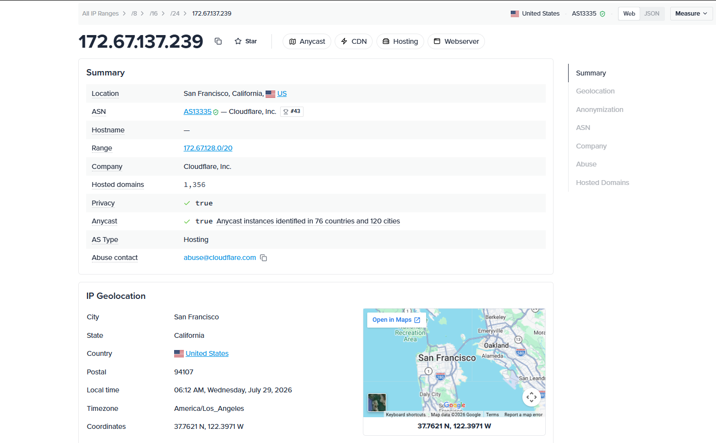Viewport: 716px width, 443px height.
Task: Click AS Type label
Action: tap(105, 240)
